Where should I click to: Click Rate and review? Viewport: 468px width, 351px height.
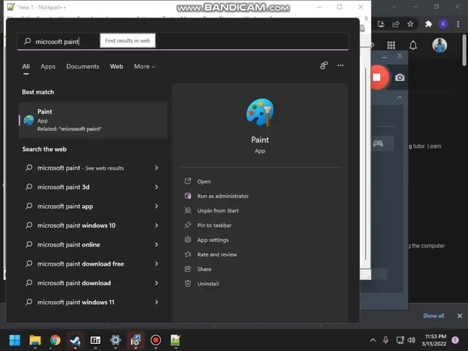[217, 255]
